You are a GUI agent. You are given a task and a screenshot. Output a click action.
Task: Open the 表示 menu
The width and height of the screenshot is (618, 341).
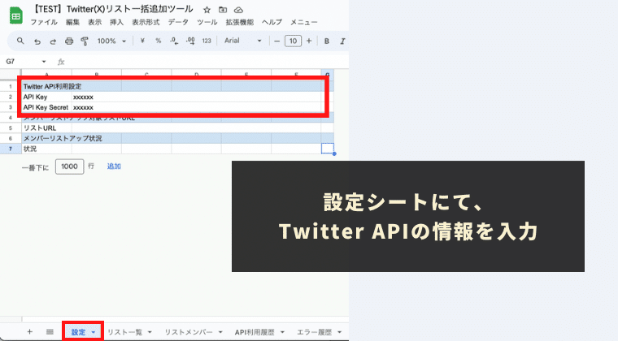click(94, 23)
